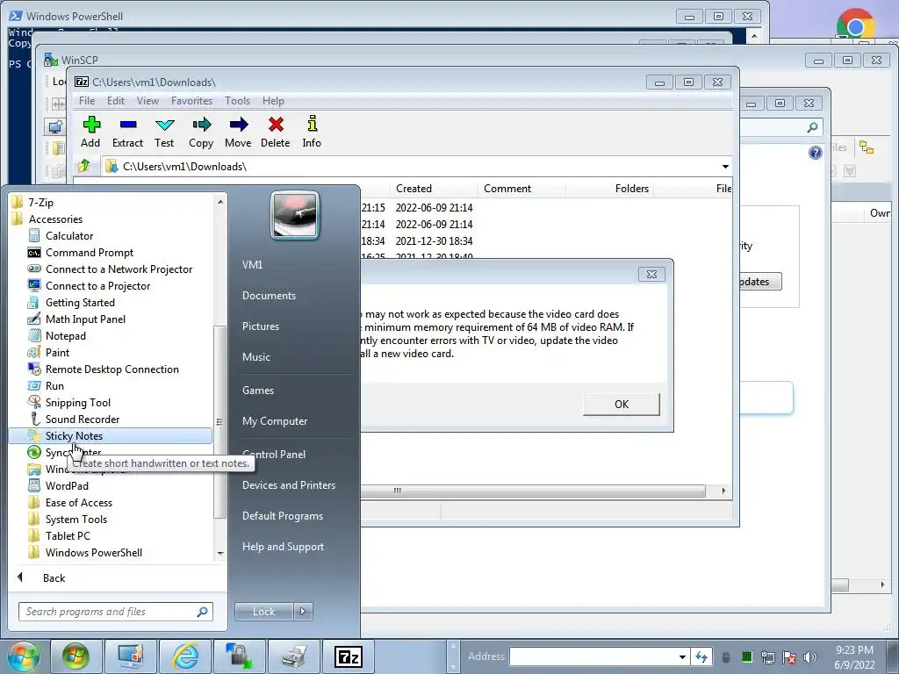Open Internet Explorer from the taskbar
This screenshot has height=674, width=899.
pos(185,656)
